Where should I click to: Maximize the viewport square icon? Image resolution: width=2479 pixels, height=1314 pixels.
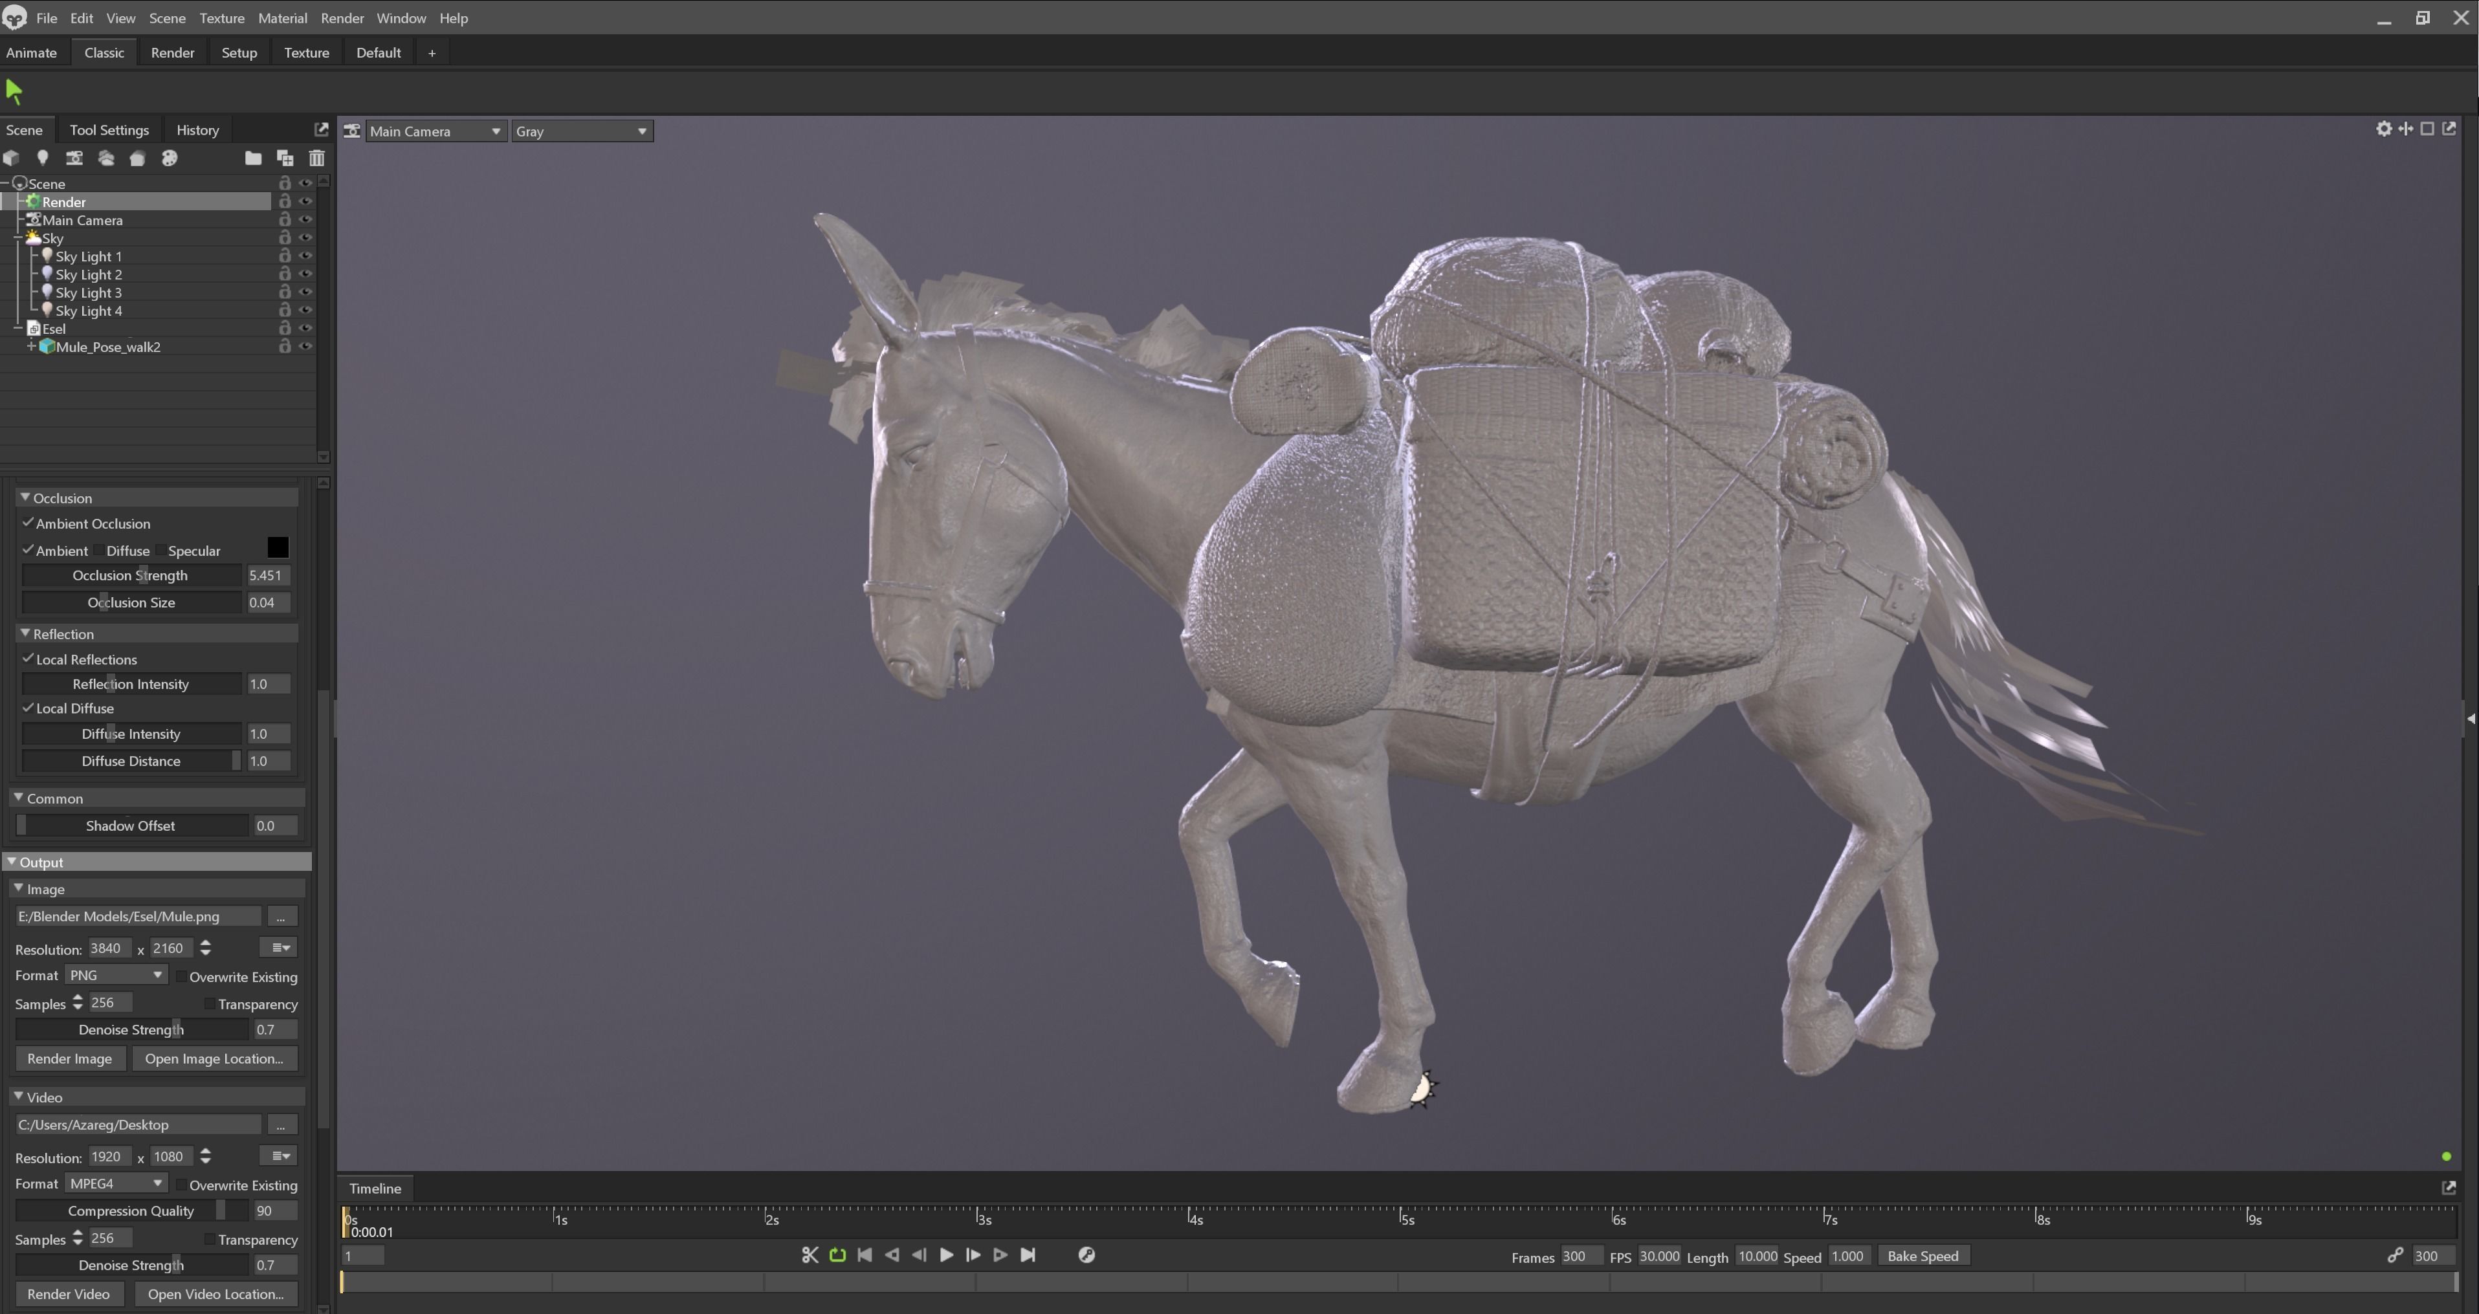click(x=2427, y=129)
